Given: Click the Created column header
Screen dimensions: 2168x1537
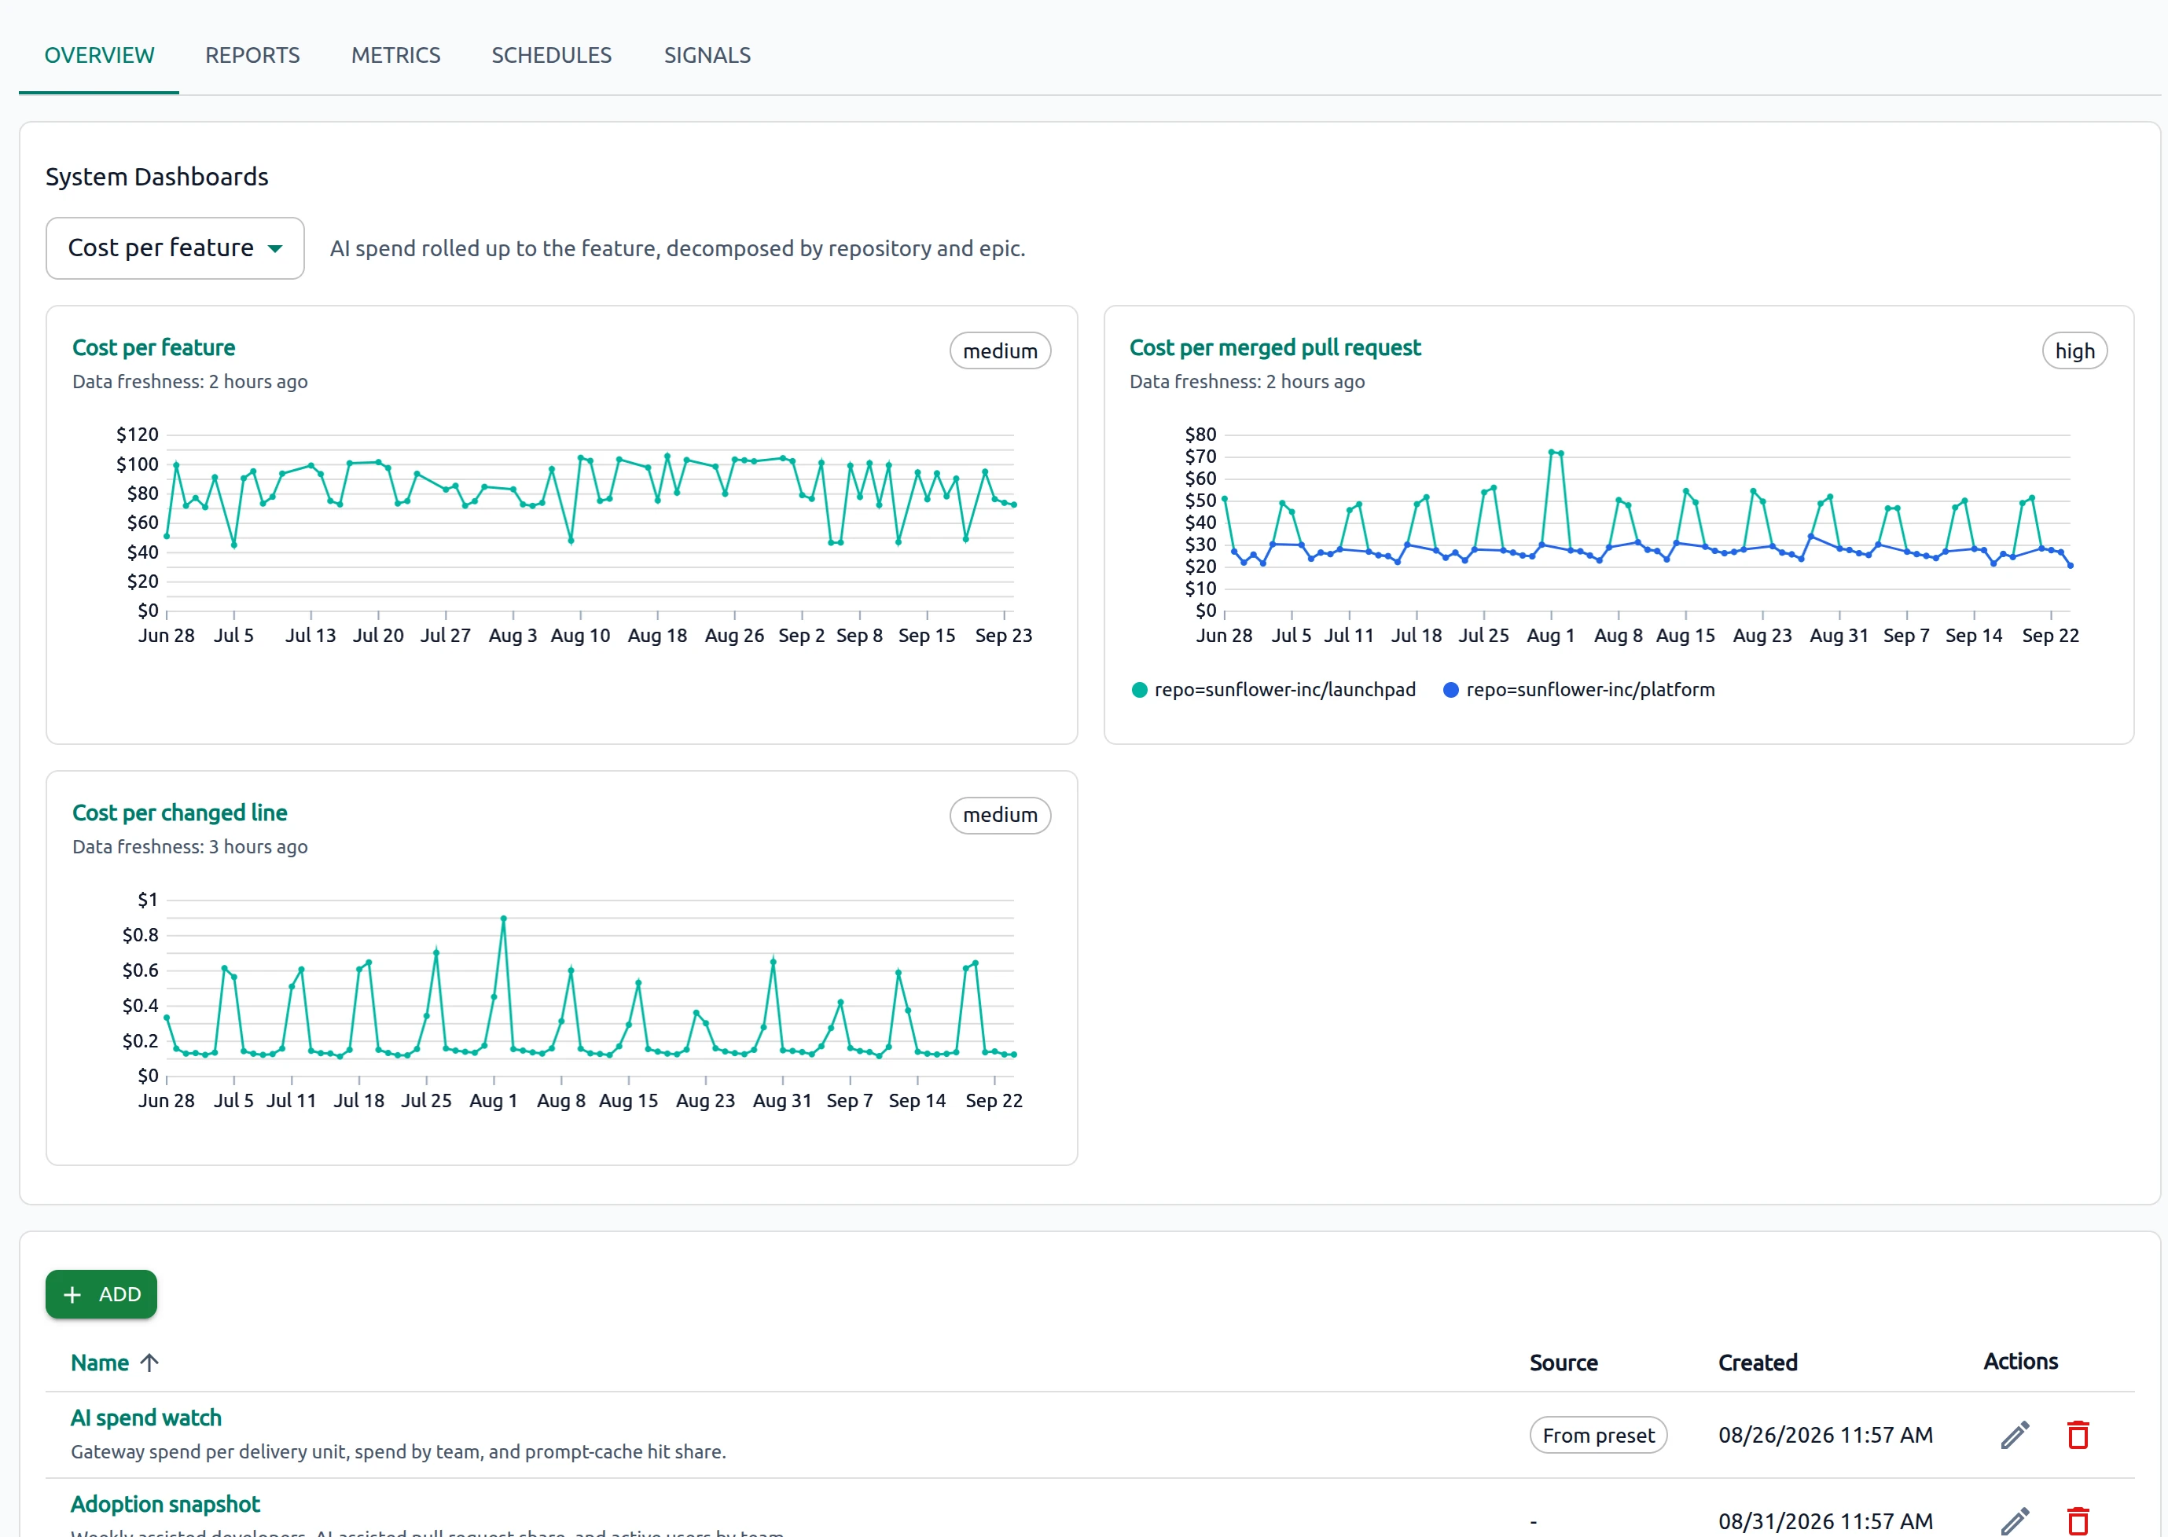Looking at the screenshot, I should (1757, 1363).
